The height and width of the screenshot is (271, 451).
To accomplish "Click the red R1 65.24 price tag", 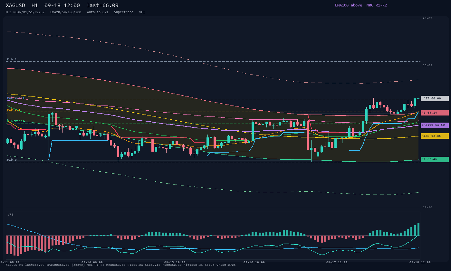I will coord(435,113).
